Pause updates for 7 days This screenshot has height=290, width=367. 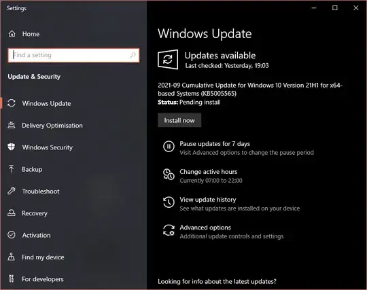click(215, 143)
